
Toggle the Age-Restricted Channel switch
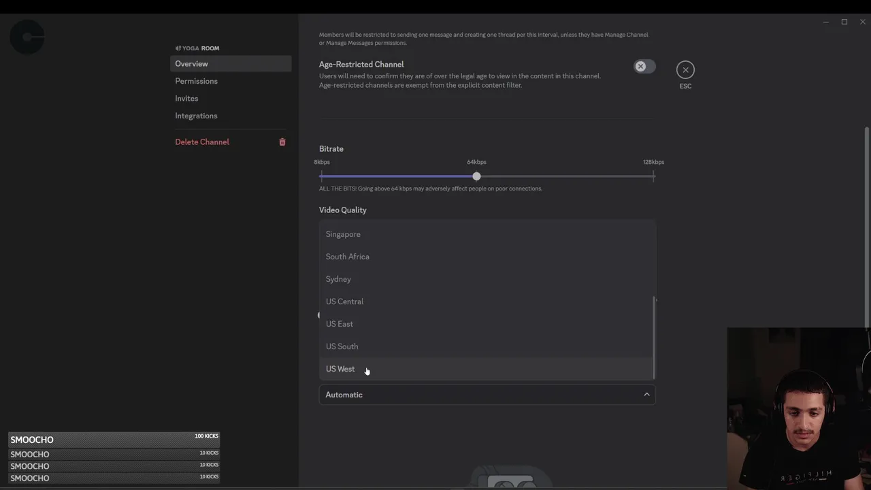[x=644, y=67]
